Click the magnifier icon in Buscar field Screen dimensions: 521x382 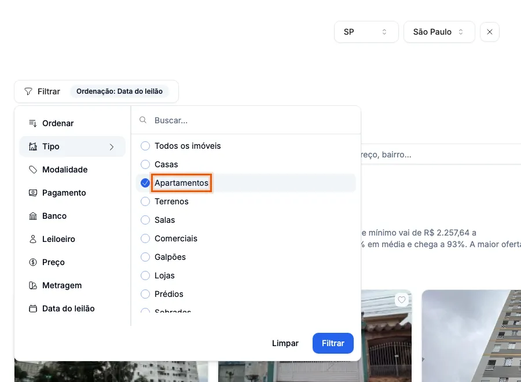tap(143, 120)
